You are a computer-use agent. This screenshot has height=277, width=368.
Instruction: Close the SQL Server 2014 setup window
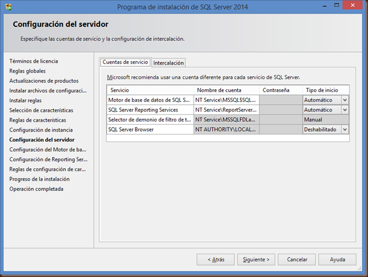point(353,5)
